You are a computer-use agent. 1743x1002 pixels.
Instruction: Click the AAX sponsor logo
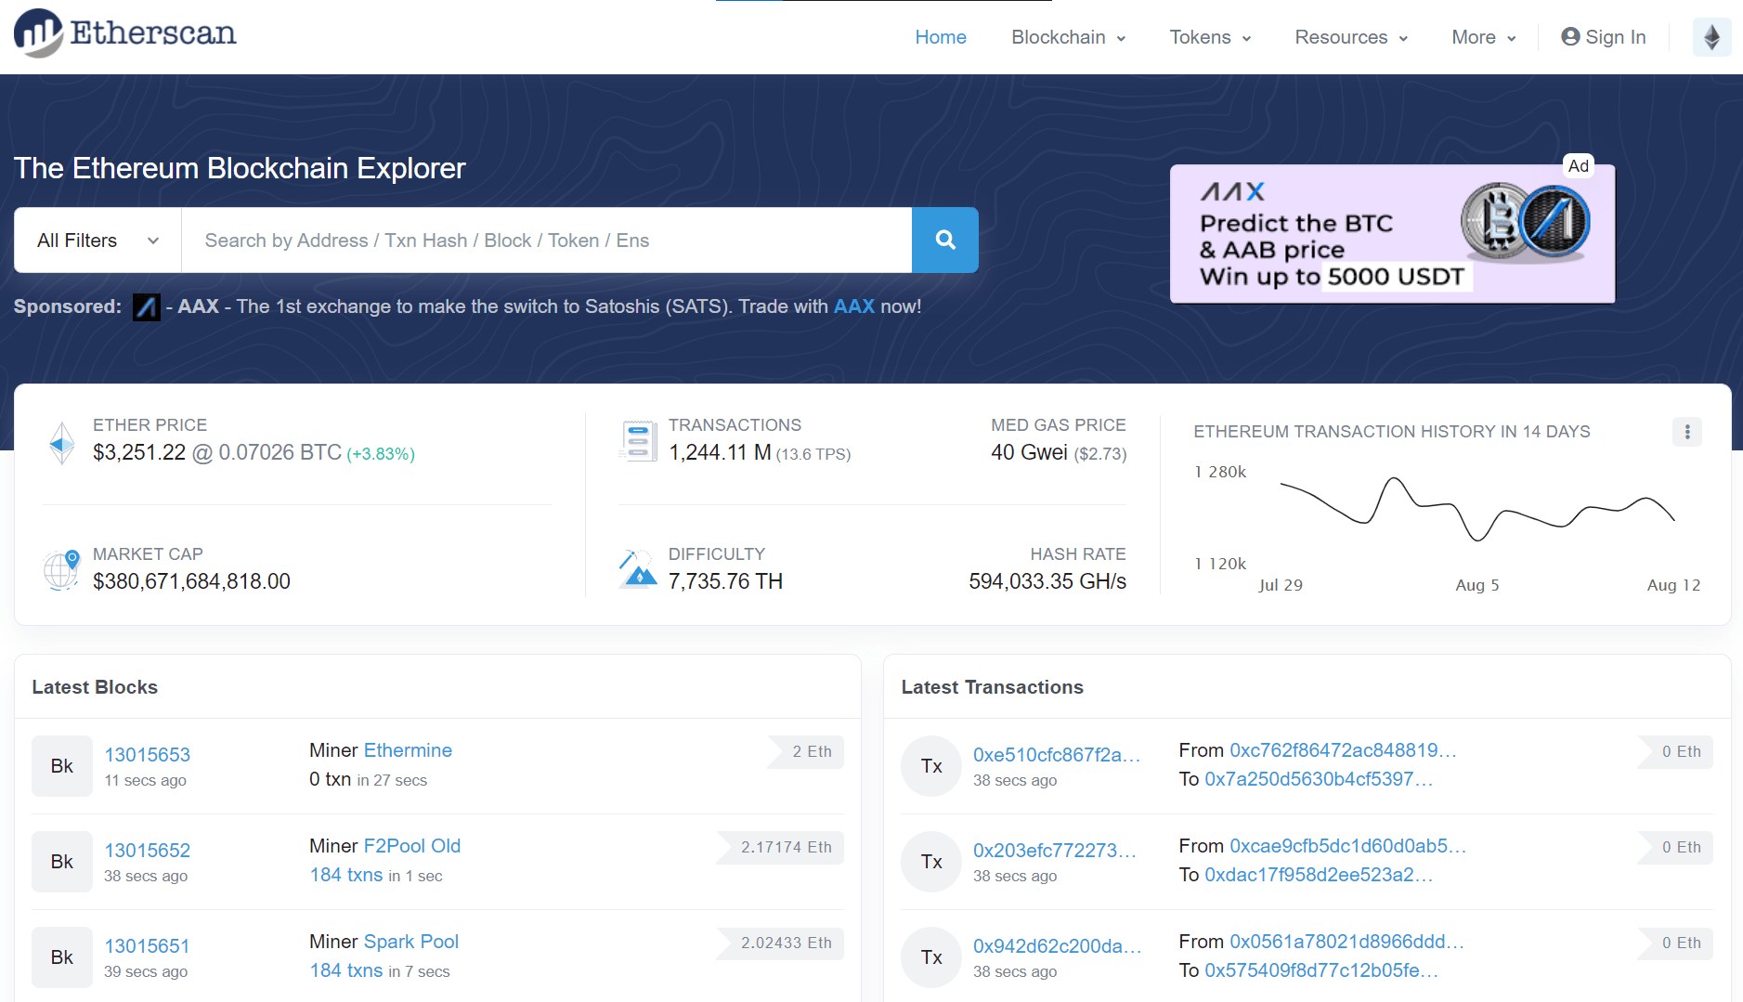pyautogui.click(x=146, y=306)
